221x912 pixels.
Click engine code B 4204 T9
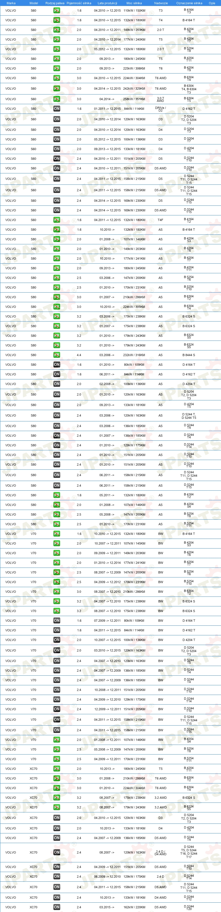(x=189, y=69)
